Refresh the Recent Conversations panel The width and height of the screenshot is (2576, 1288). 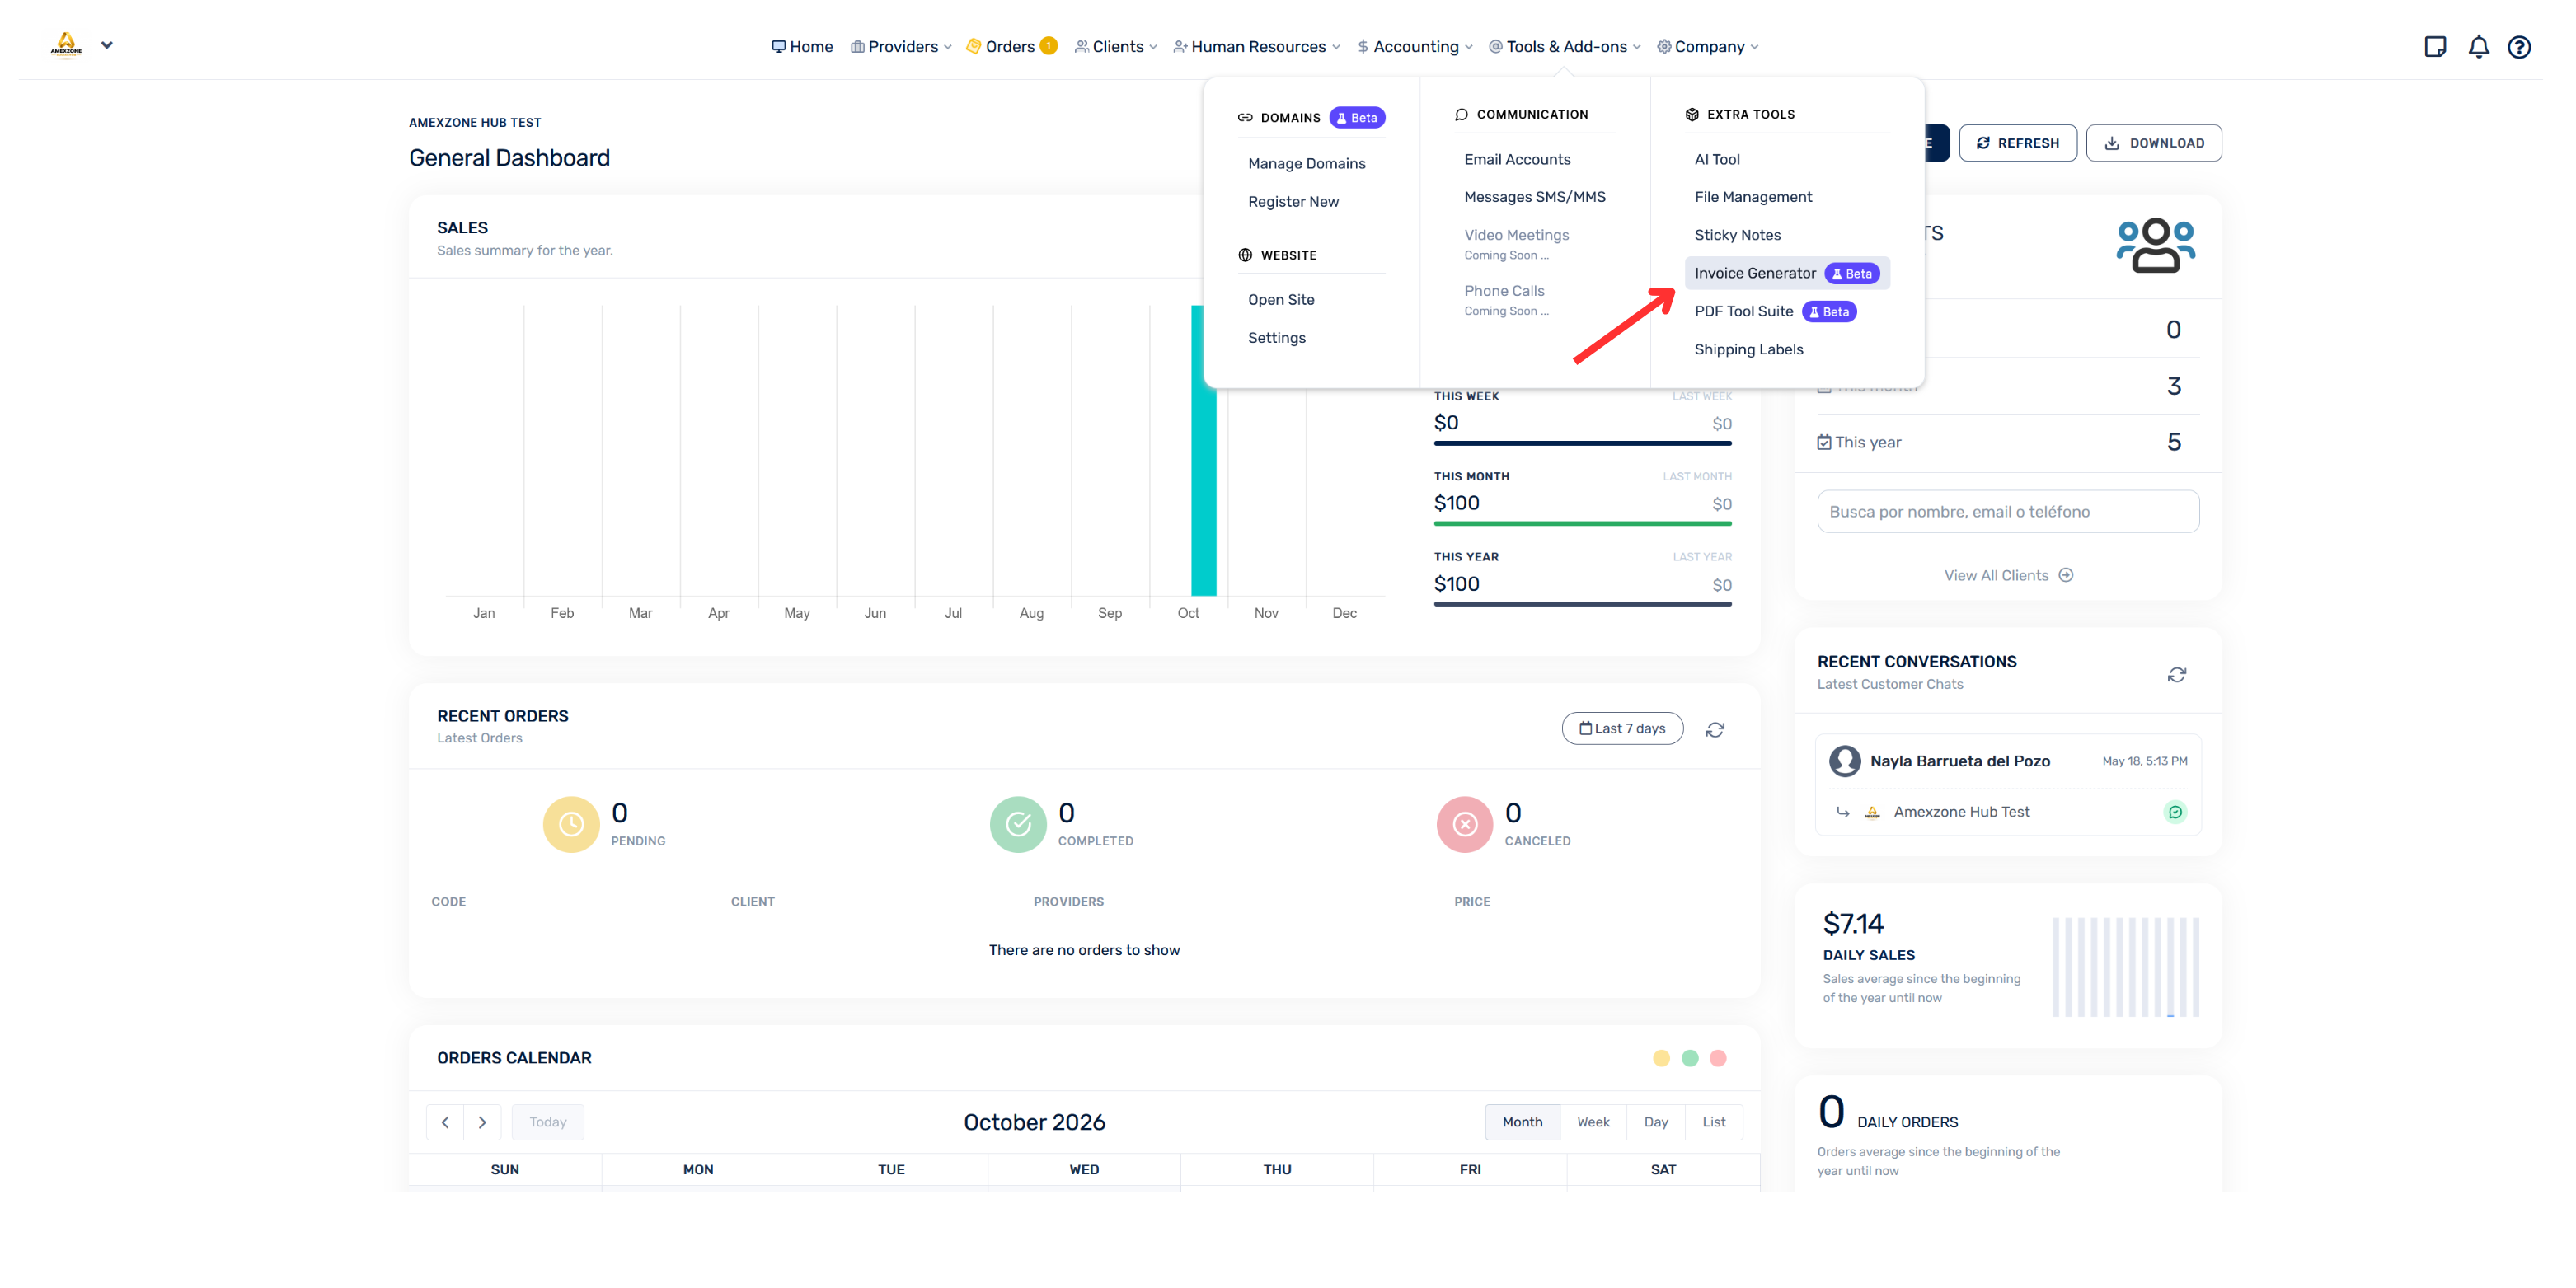pyautogui.click(x=2176, y=675)
